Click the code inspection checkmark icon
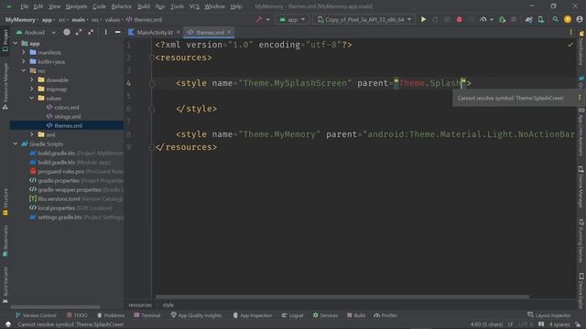The width and height of the screenshot is (586, 329). pos(570,45)
